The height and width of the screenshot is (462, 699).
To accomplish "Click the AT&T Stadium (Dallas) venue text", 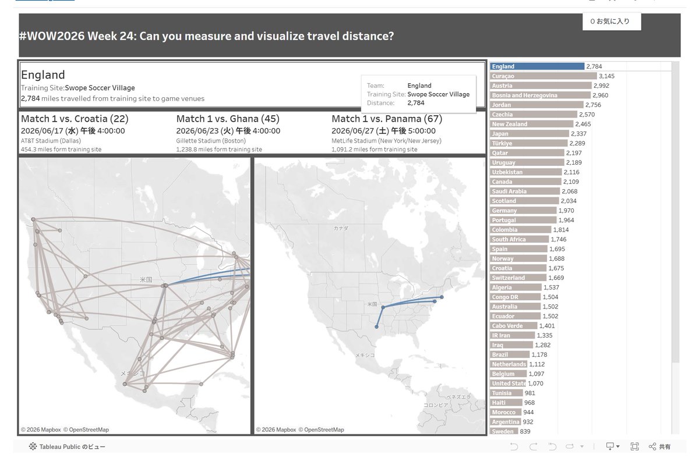I will tap(51, 141).
